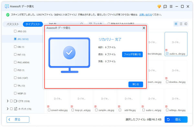194x127 pixels.
Task: Select the add-file.jpg thumbnail
Action: (129, 101)
